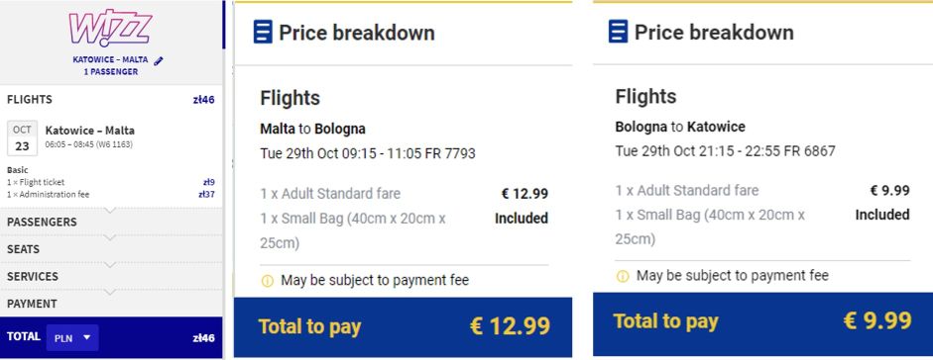The height and width of the screenshot is (360, 933).
Task: Expand the PASSENGERS section
Action: coord(111,222)
